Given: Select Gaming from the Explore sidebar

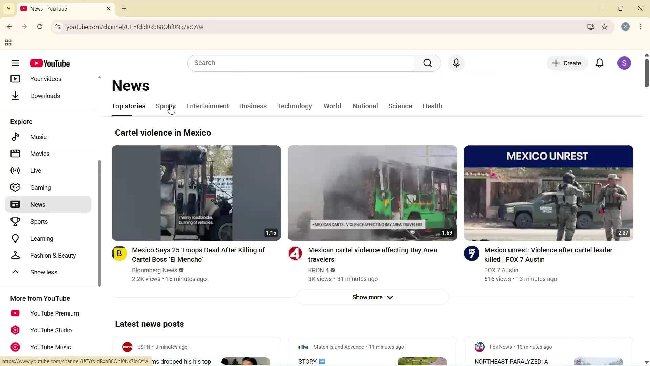Looking at the screenshot, I should tap(40, 187).
